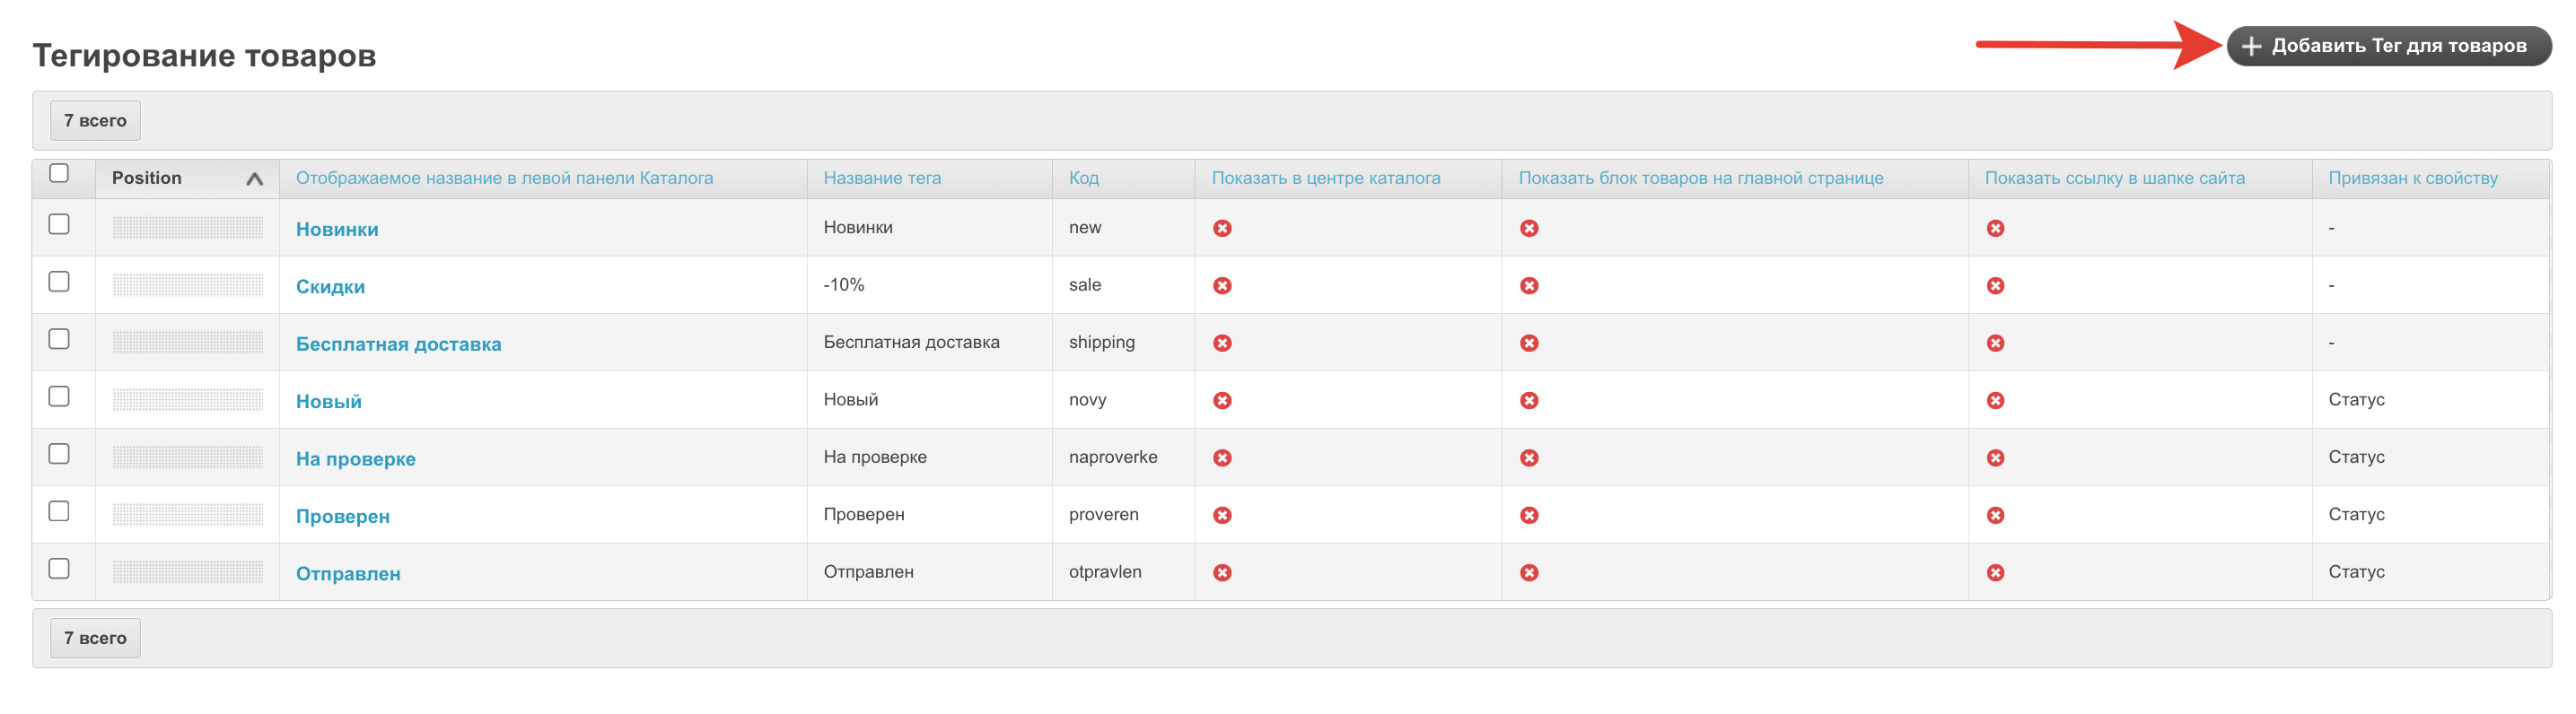Click Добавить Тег для товаров button
The image size is (2576, 714).
point(2387,46)
